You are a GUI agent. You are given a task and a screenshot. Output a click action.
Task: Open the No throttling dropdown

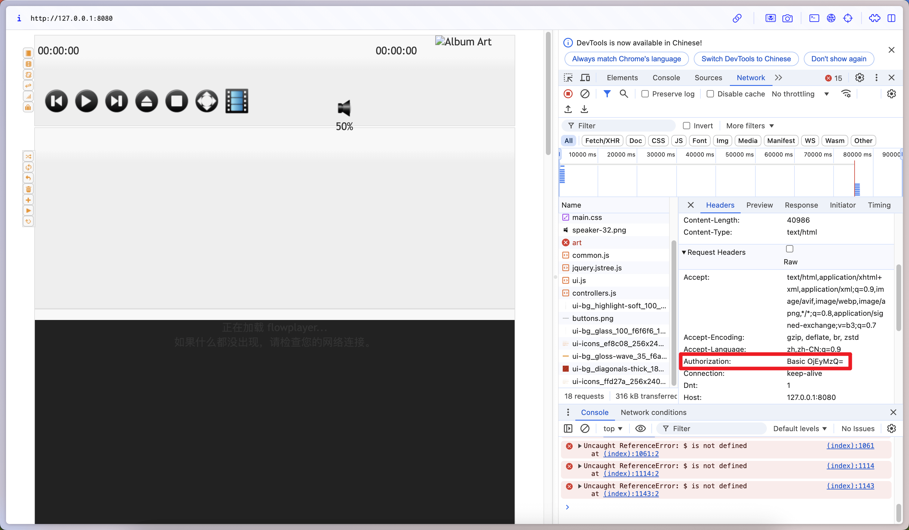[800, 94]
